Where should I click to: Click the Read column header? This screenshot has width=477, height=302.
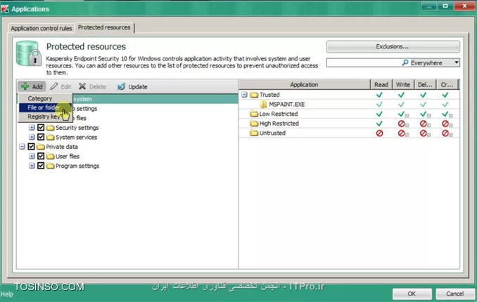coord(381,84)
